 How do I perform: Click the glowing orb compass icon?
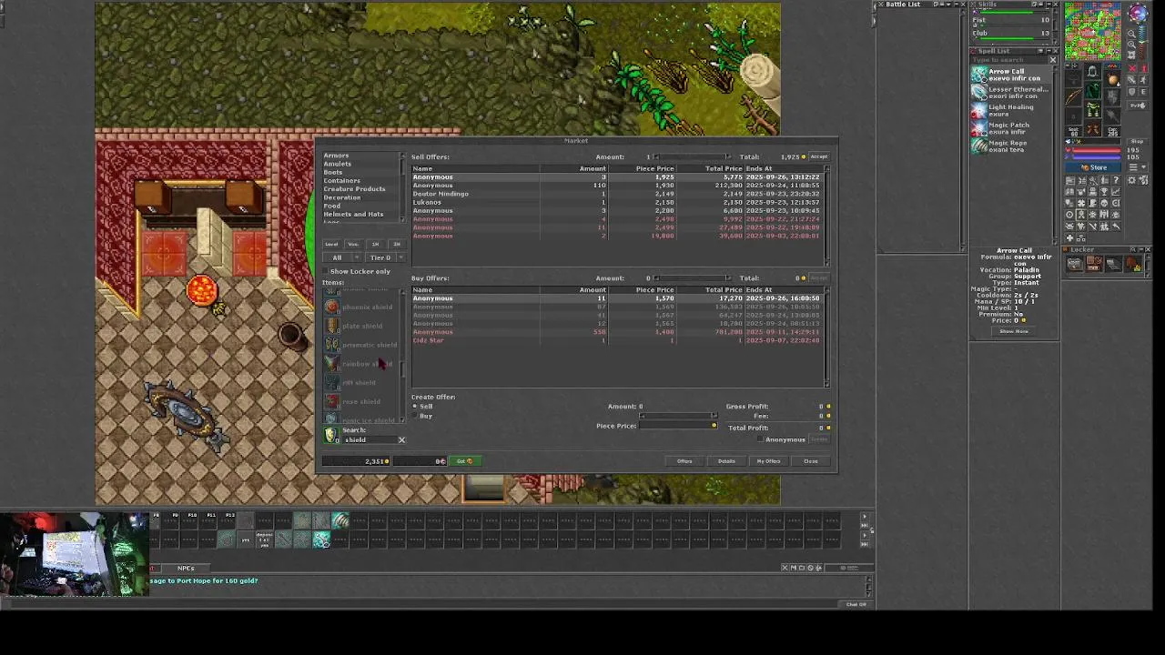(1139, 14)
